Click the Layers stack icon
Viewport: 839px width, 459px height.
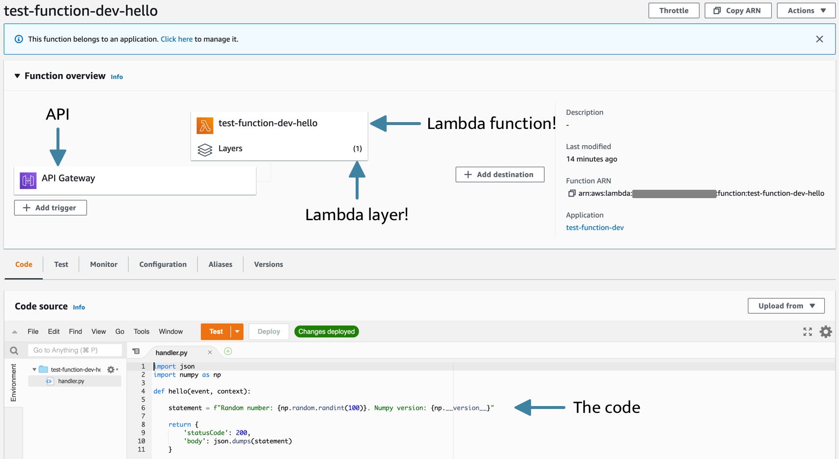pyautogui.click(x=205, y=150)
